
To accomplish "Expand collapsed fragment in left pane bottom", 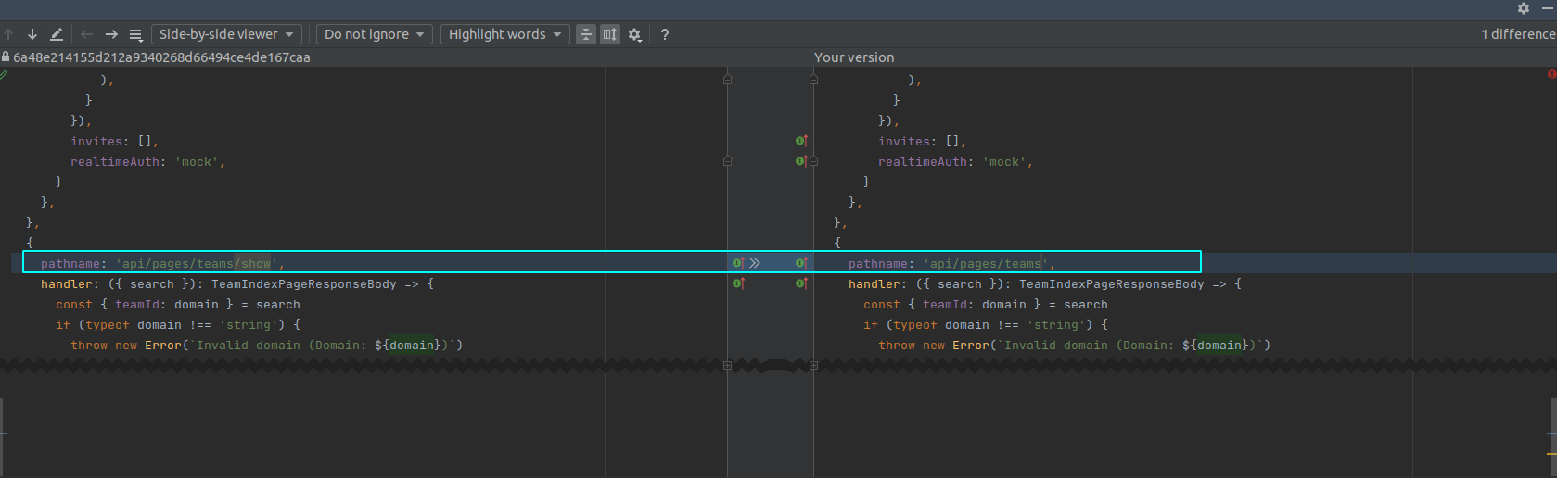I will pos(727,365).
